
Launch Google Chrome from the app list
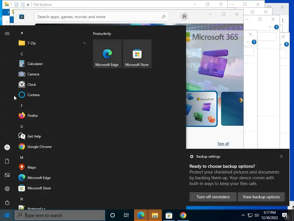pos(52,146)
